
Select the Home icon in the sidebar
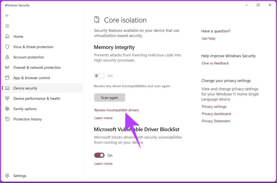point(18,36)
